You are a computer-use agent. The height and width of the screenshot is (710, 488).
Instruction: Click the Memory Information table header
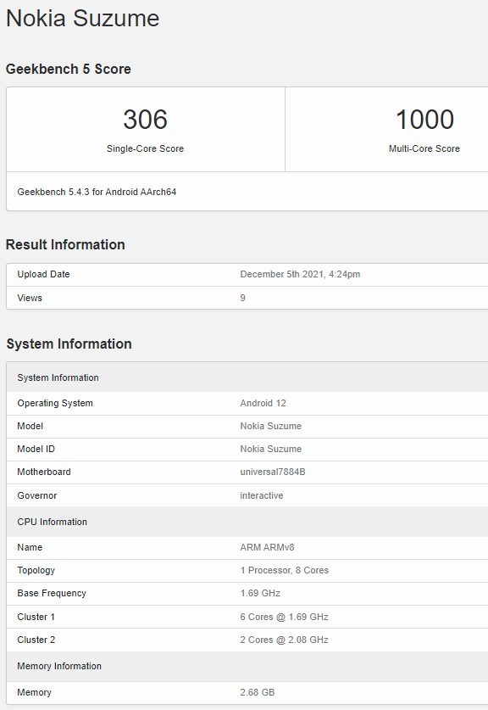(247, 666)
